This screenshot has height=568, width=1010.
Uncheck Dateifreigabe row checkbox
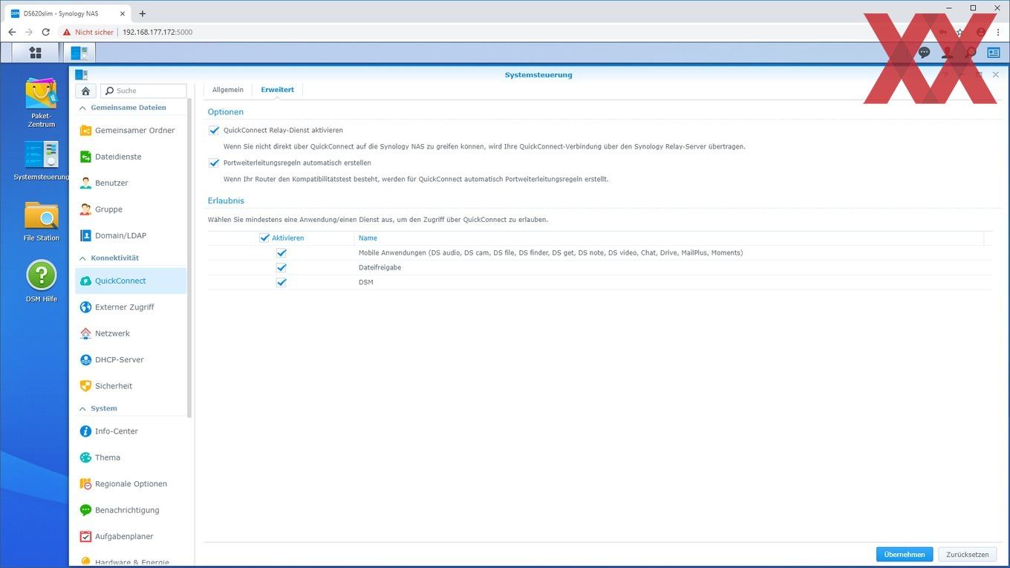point(281,267)
